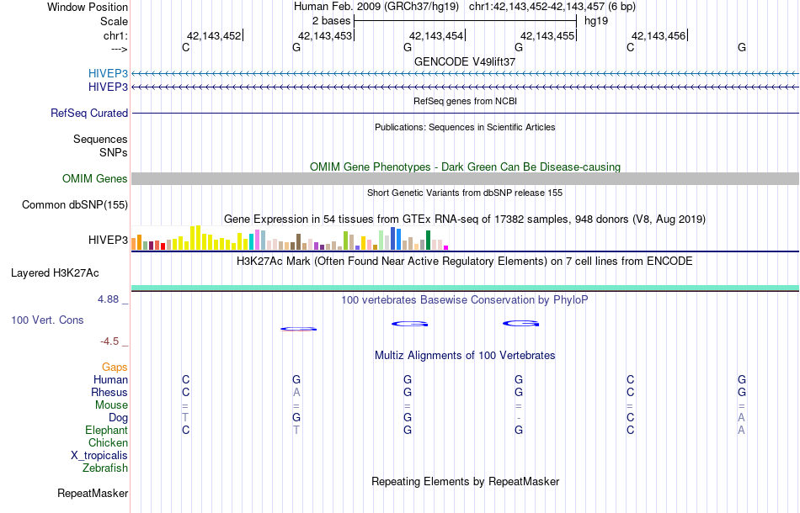Image resolution: width=800 pixels, height=513 pixels.
Task: Click the Sequences track label
Action: pos(100,139)
